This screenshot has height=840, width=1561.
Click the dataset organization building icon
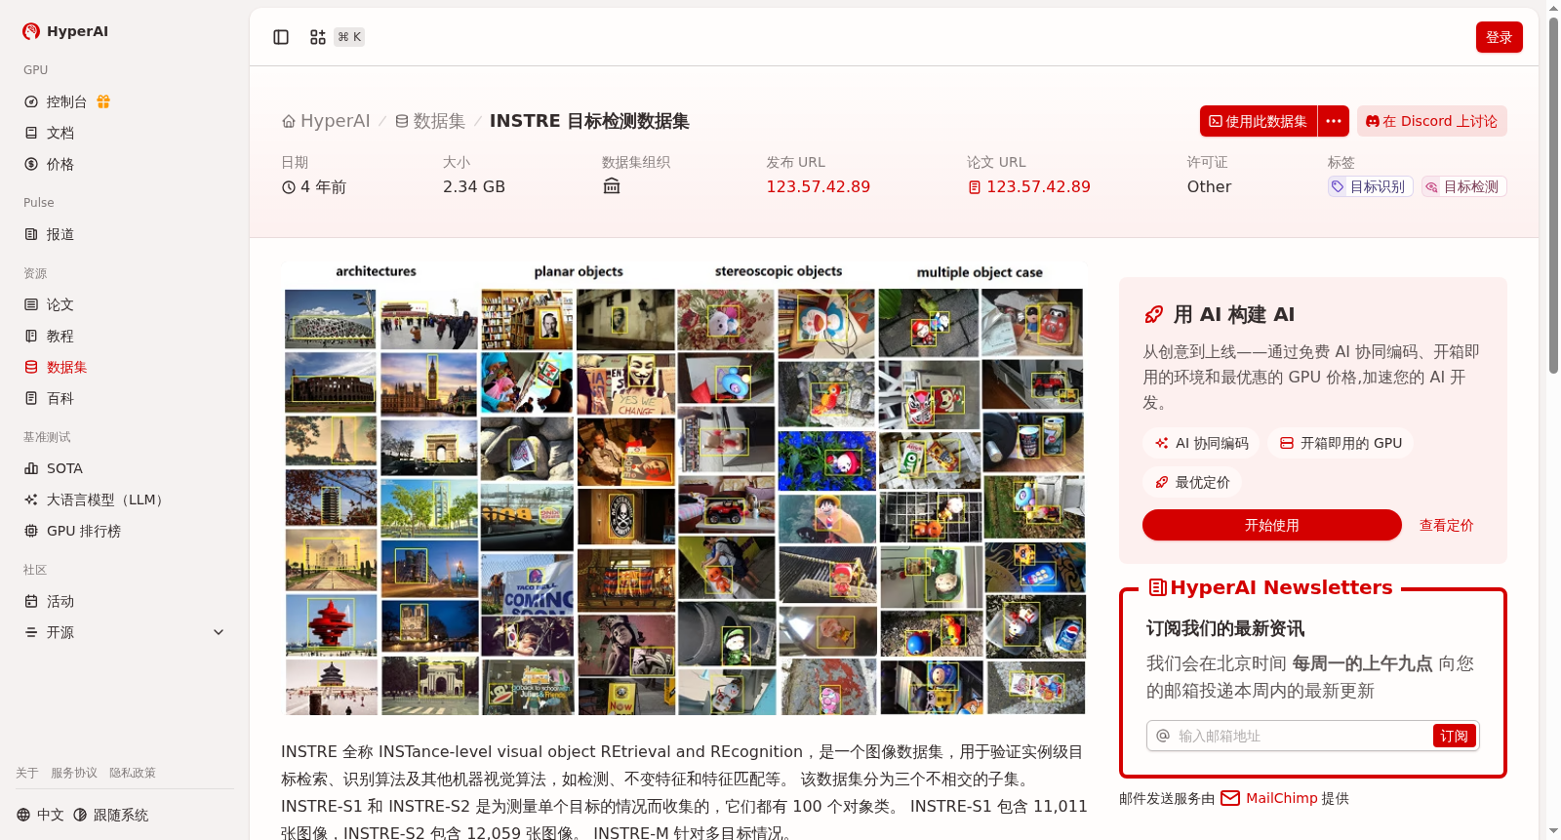612,186
